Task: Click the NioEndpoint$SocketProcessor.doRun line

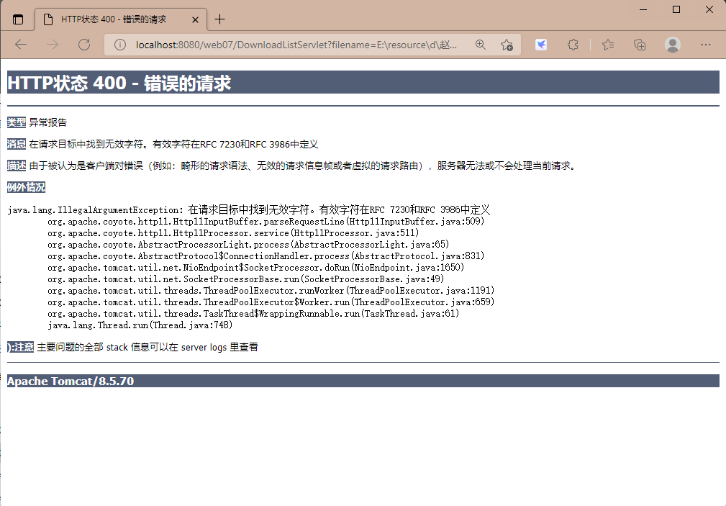Action: point(255,268)
